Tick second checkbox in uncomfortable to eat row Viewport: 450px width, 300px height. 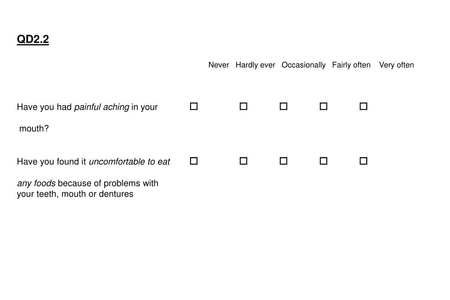point(243,161)
